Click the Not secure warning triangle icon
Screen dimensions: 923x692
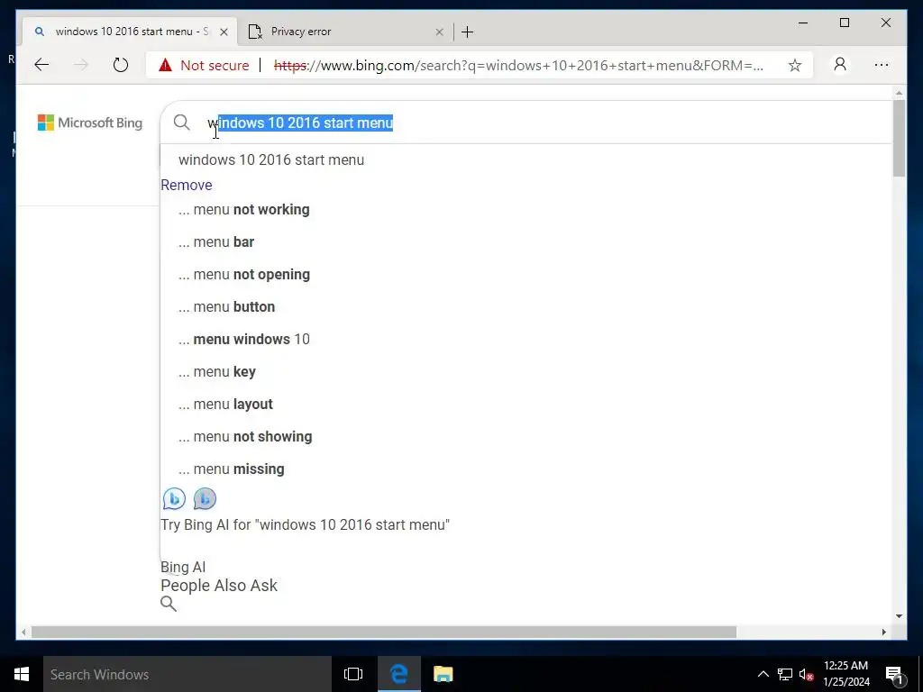click(x=166, y=65)
